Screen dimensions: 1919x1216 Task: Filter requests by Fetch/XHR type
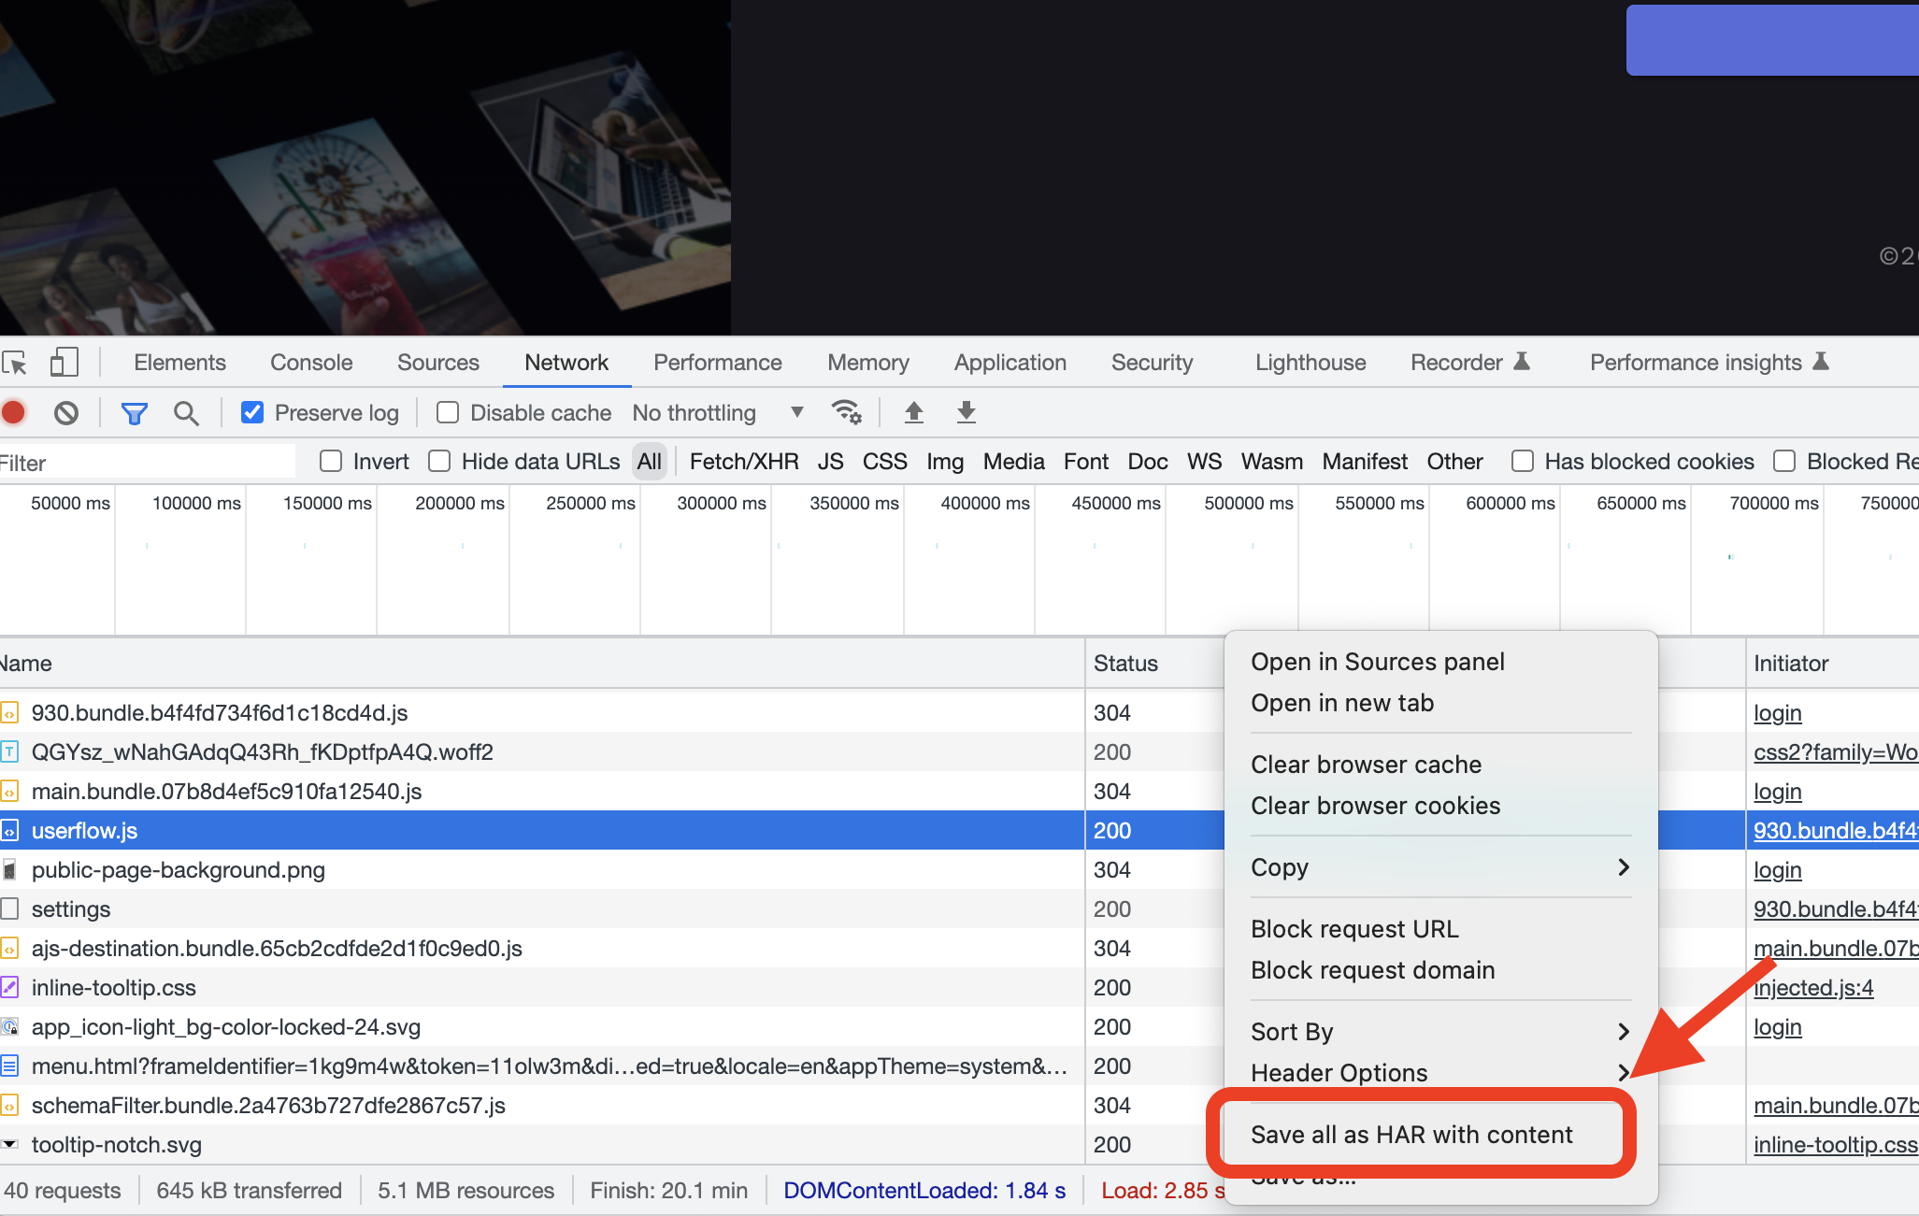(x=743, y=462)
